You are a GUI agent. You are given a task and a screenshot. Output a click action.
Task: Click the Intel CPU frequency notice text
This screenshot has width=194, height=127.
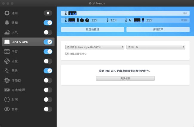125,71
